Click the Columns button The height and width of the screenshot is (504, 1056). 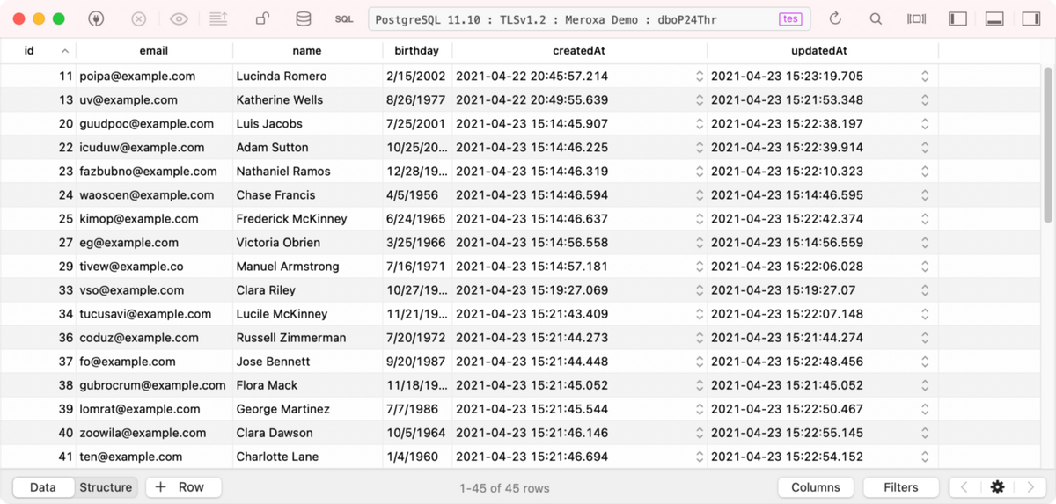pos(815,487)
